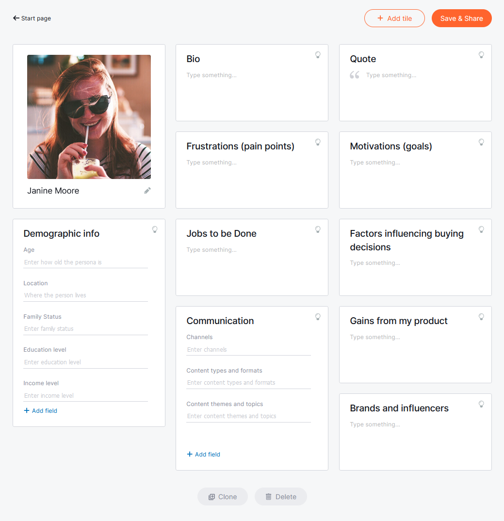Click Janine Moore's profile photo
Viewport: 504px width, 521px height.
[x=89, y=116]
